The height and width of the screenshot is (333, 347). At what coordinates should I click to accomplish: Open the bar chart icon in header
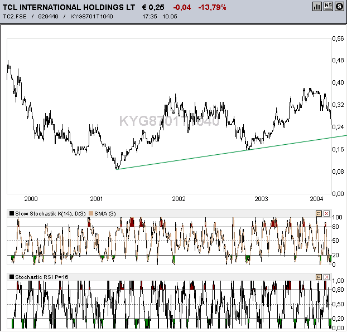tap(317, 7)
